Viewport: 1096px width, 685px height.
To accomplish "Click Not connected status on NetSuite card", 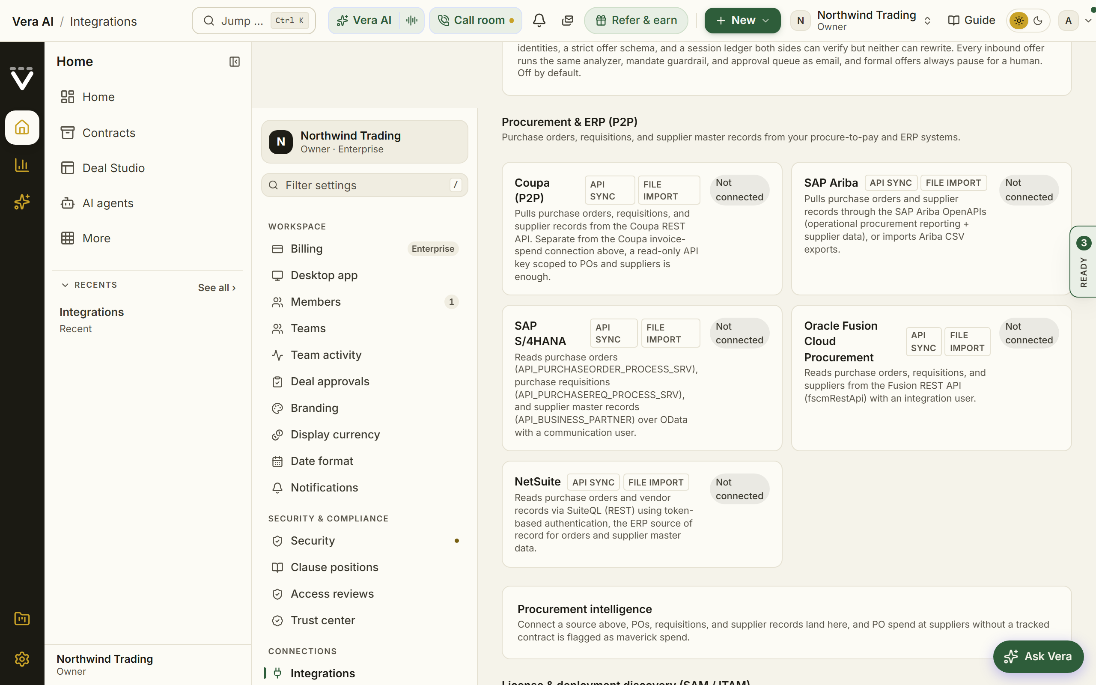I will (739, 489).
